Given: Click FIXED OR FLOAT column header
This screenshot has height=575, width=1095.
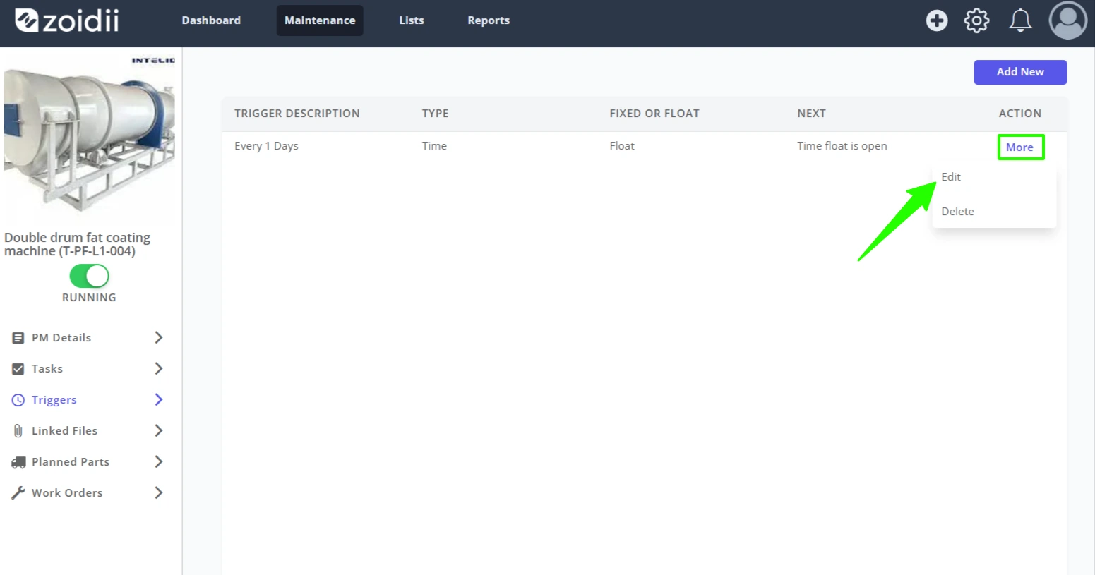Looking at the screenshot, I should click(654, 114).
